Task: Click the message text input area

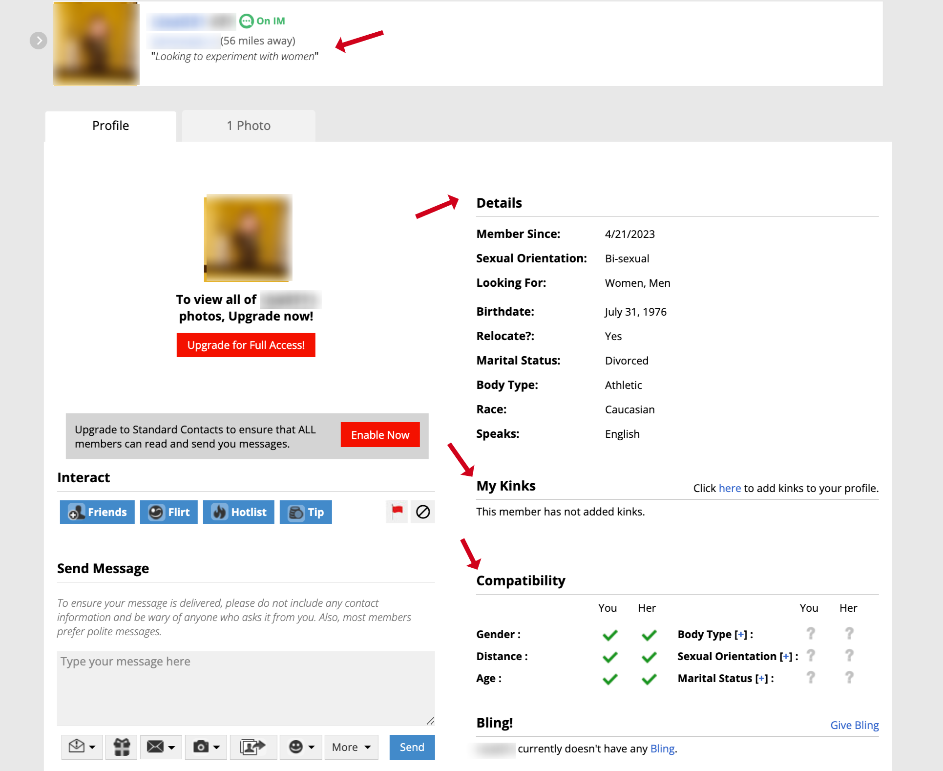Action: click(x=246, y=688)
